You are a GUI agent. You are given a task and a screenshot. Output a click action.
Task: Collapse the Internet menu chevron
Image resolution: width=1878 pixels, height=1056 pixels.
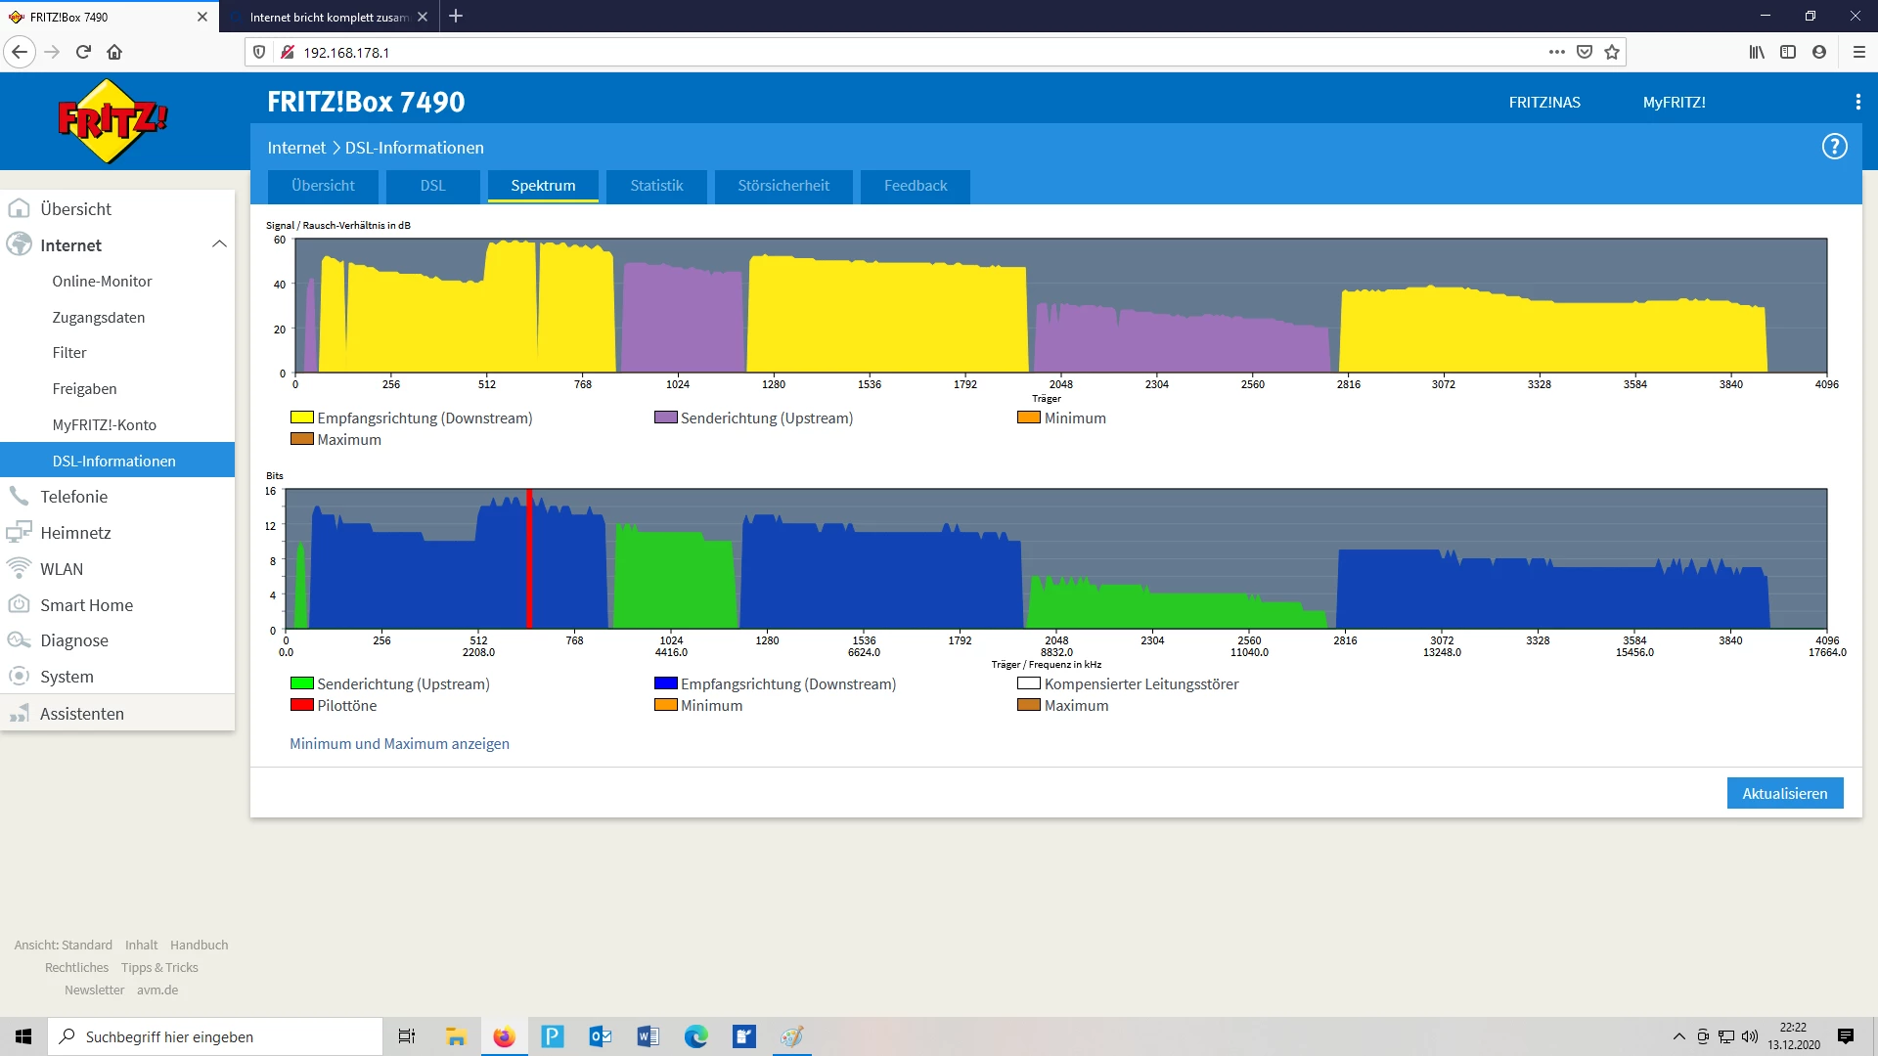tap(219, 244)
